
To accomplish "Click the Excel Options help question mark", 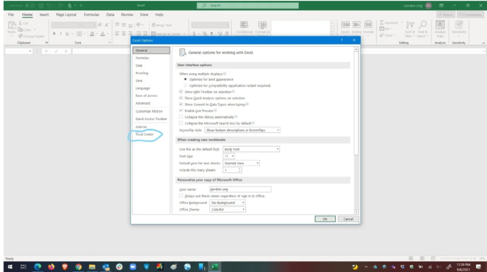I will point(342,41).
